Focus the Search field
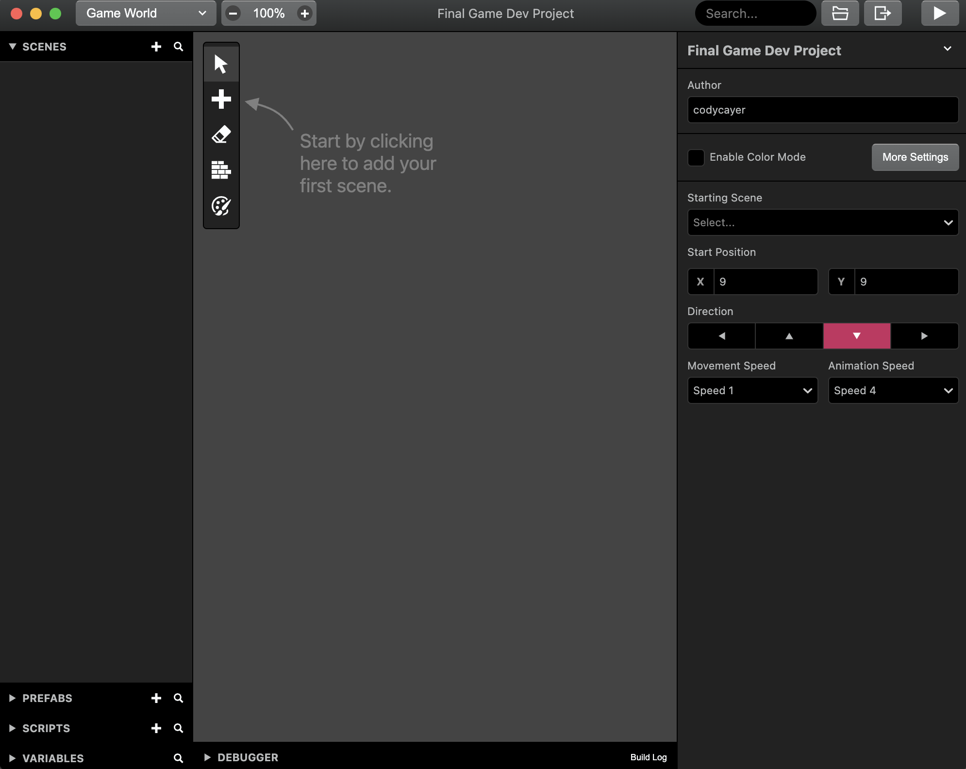The image size is (966, 769). tap(755, 13)
